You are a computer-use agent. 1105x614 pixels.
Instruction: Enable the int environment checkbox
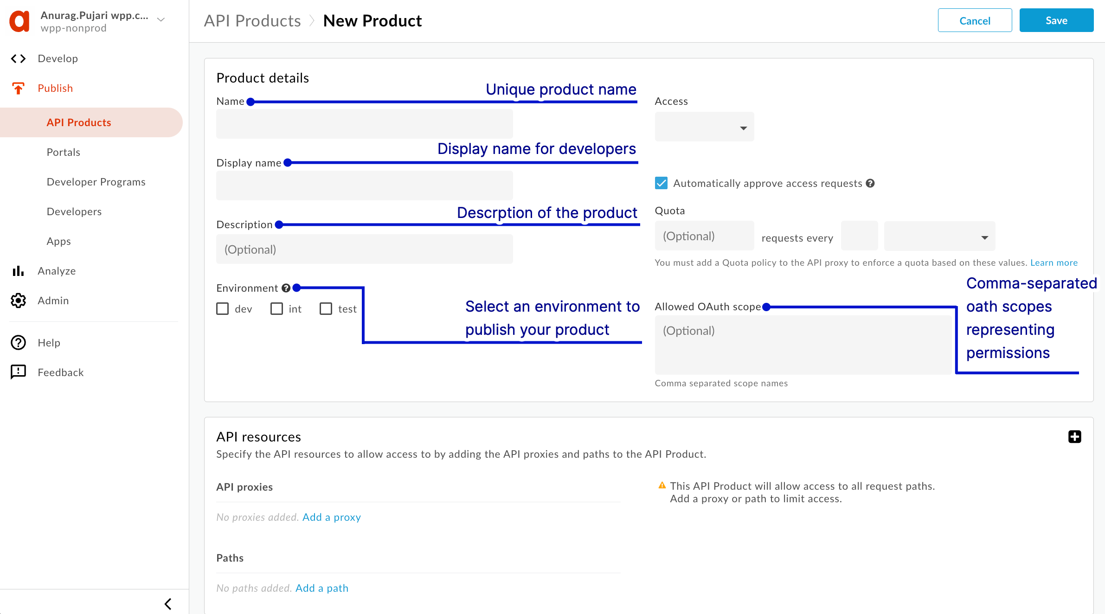[277, 309]
